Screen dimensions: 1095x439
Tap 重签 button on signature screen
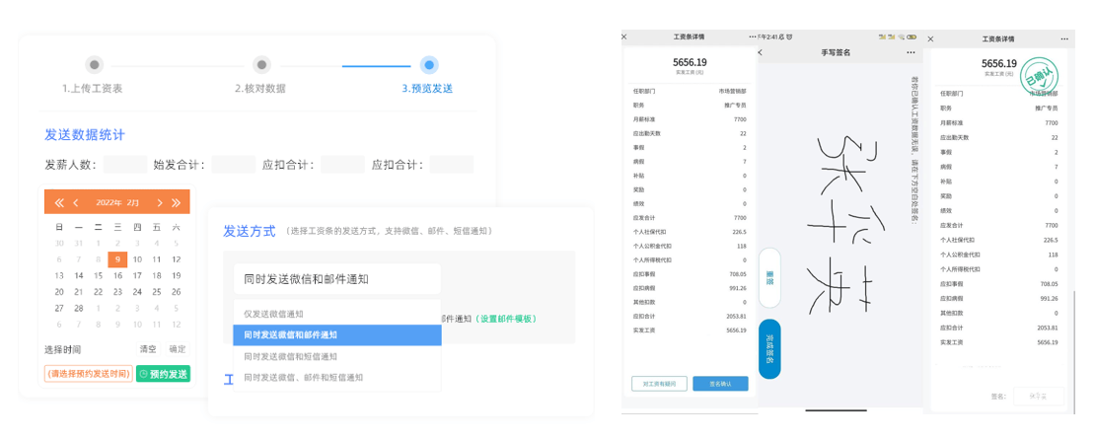pos(769,277)
